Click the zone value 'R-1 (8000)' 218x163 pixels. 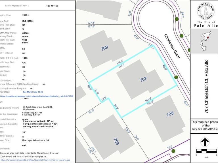pos(28,21)
